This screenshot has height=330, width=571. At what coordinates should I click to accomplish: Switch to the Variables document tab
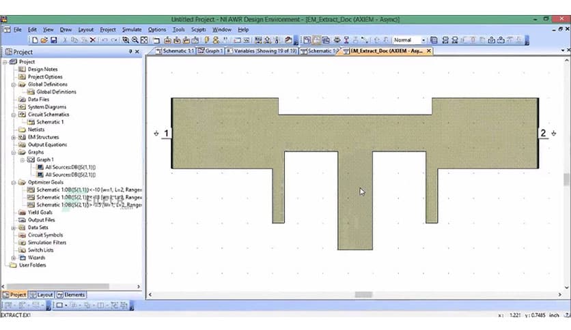262,51
